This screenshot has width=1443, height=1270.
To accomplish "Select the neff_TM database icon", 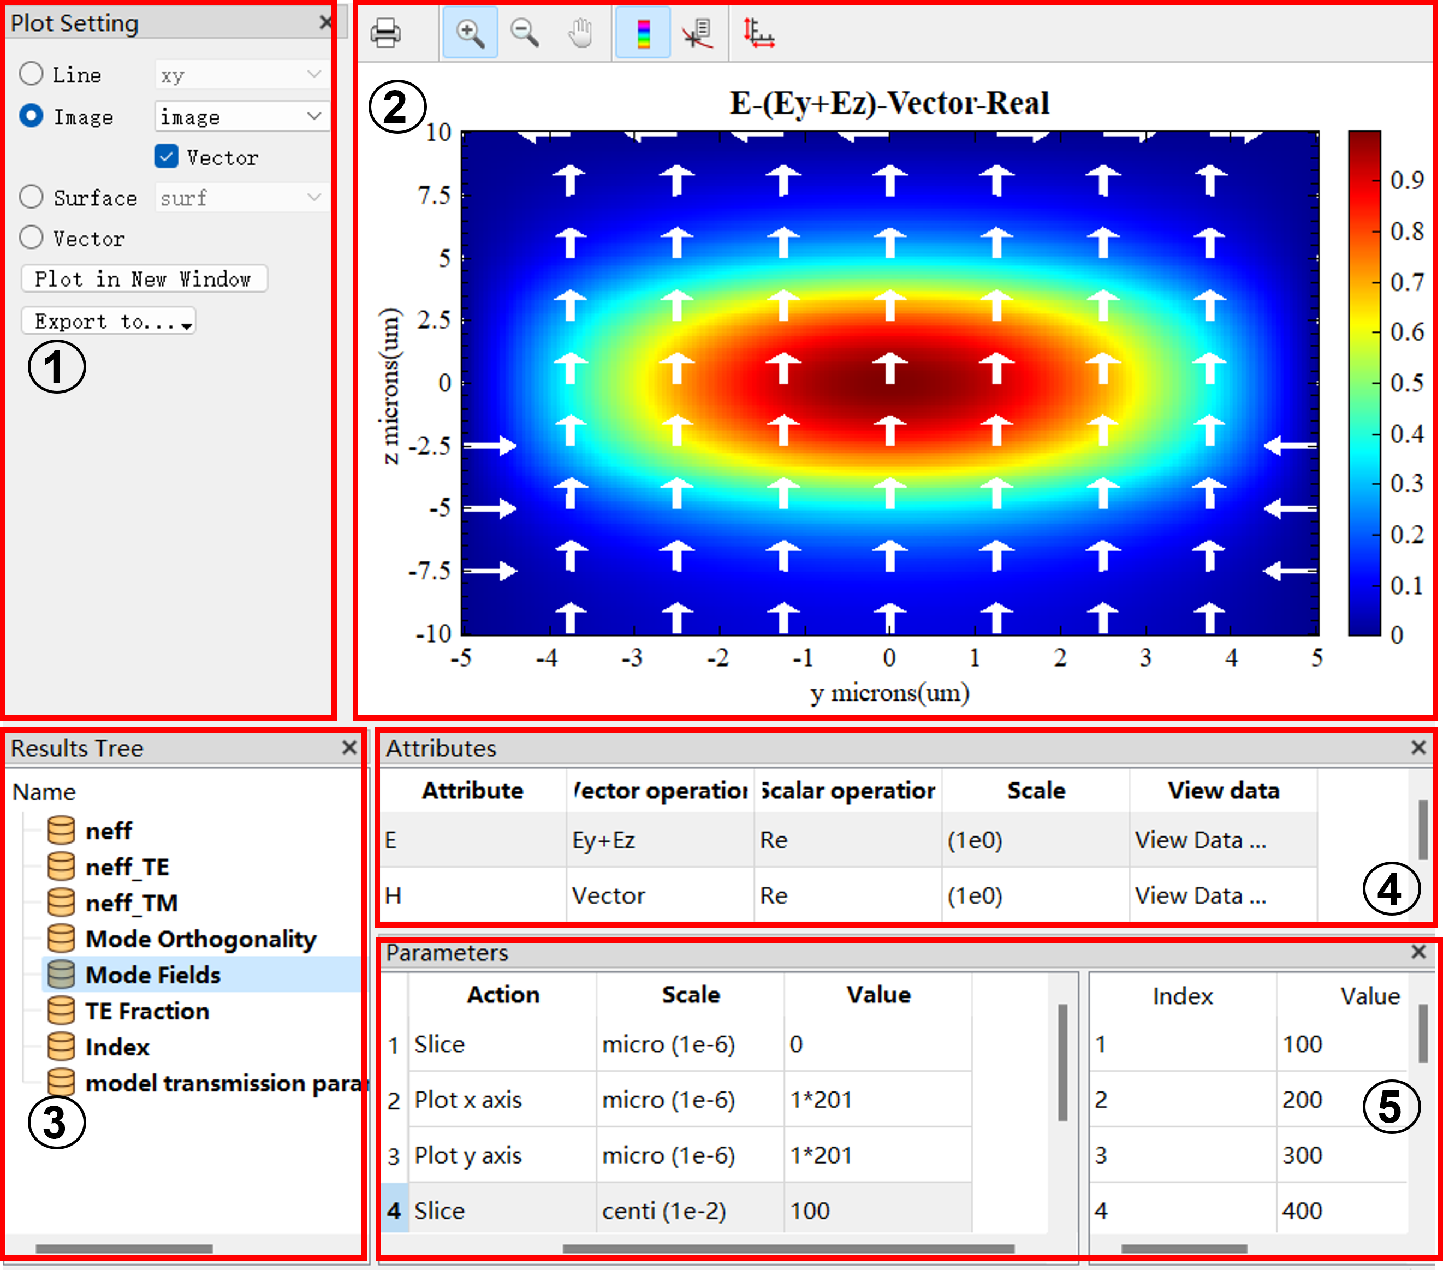I will 61,902.
